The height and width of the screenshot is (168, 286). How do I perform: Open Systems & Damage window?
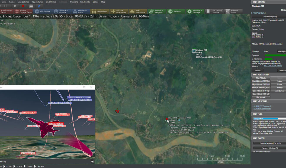195,11
